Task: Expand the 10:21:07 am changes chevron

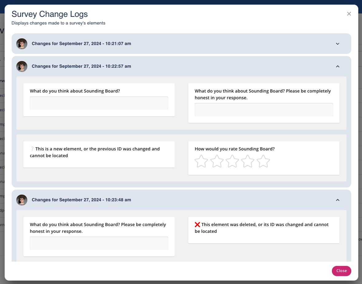Action: coord(337,44)
